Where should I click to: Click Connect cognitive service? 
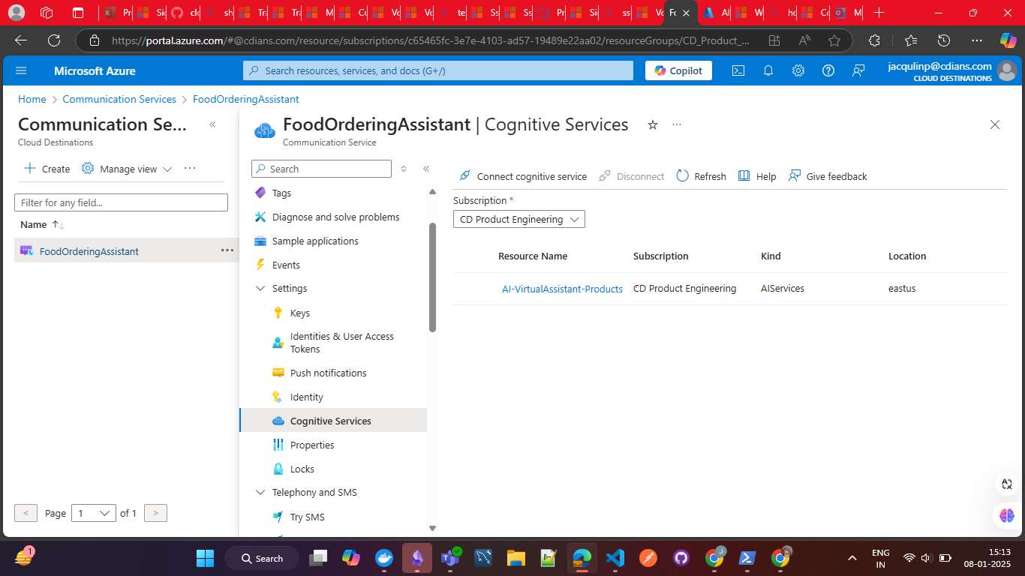click(x=523, y=176)
